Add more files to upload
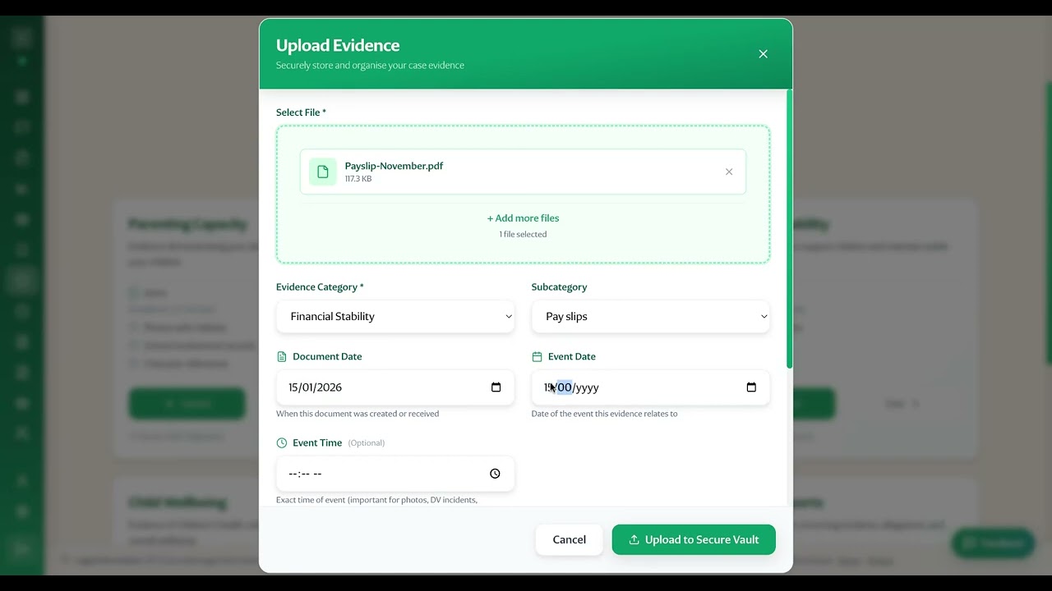The height and width of the screenshot is (591, 1052). [523, 218]
